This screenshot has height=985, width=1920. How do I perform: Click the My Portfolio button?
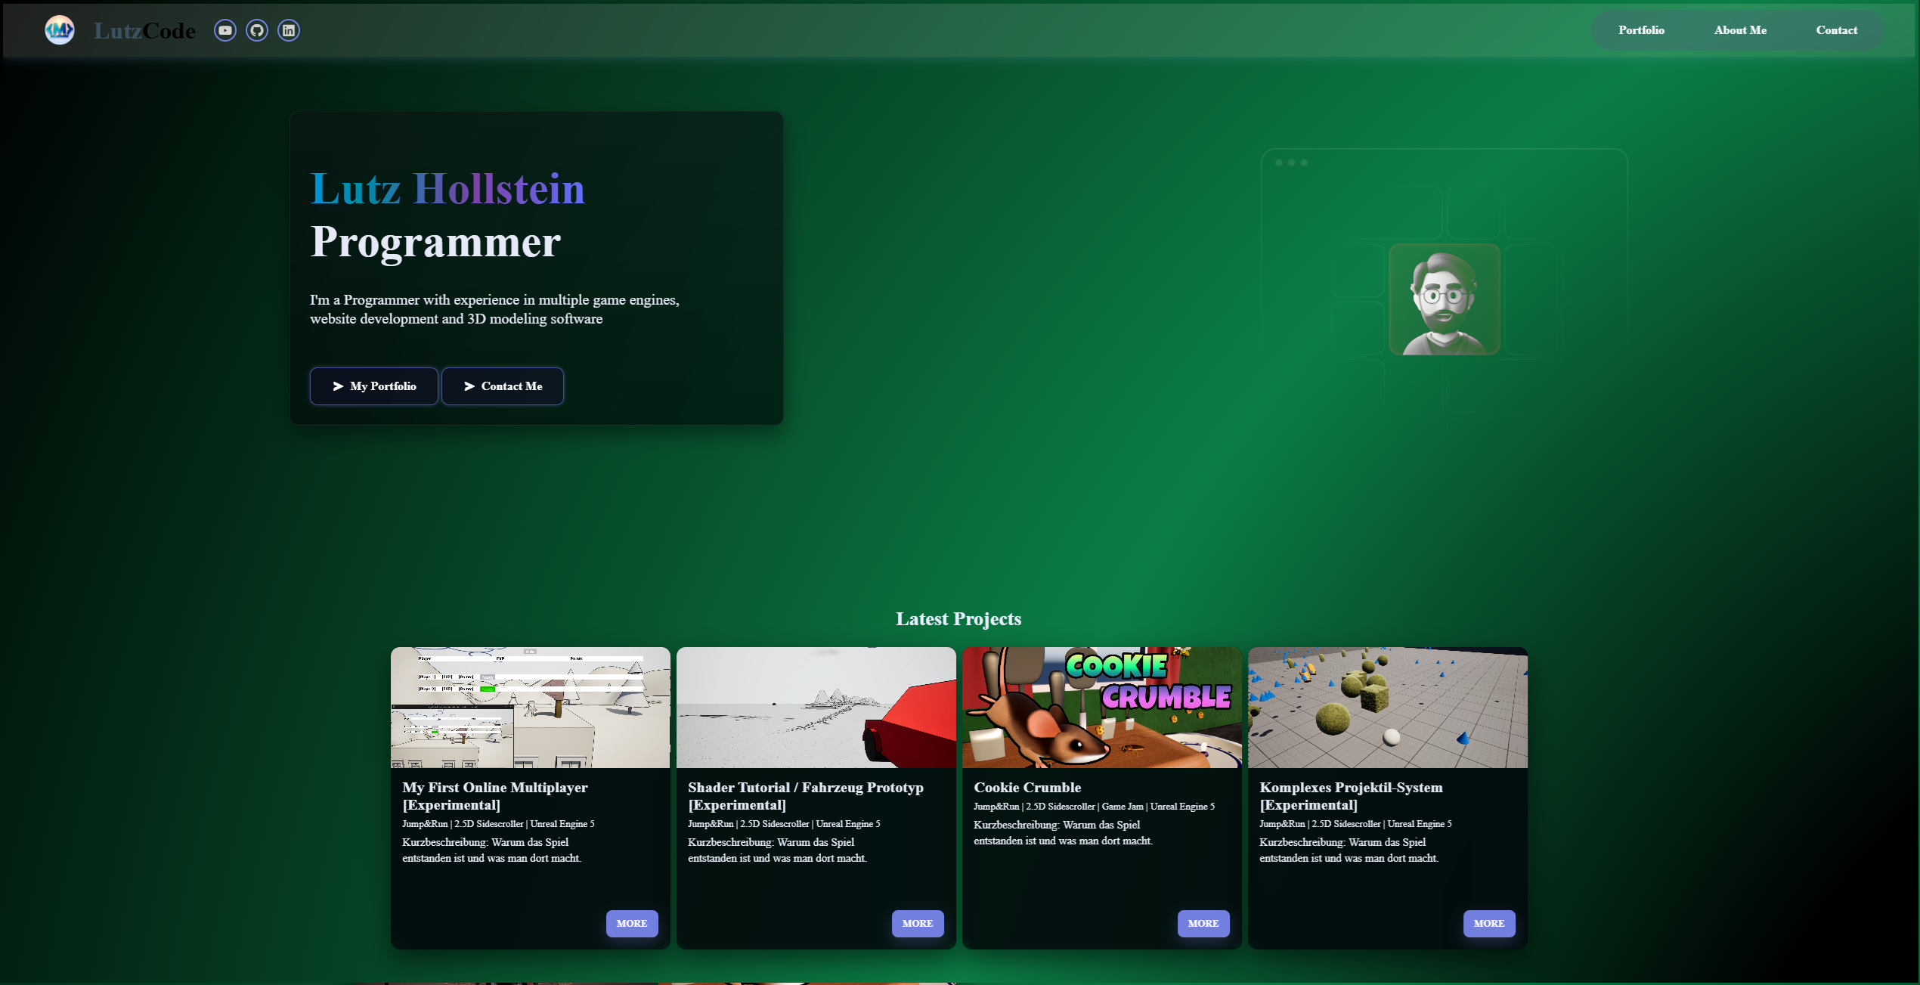(x=373, y=386)
